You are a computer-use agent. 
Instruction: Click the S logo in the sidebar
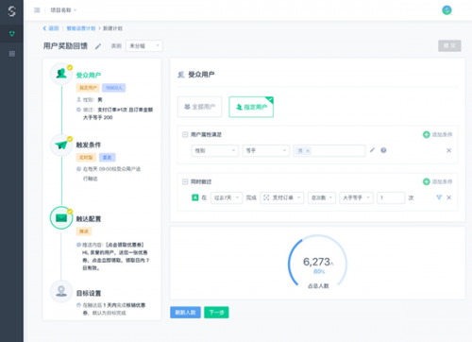[x=11, y=11]
